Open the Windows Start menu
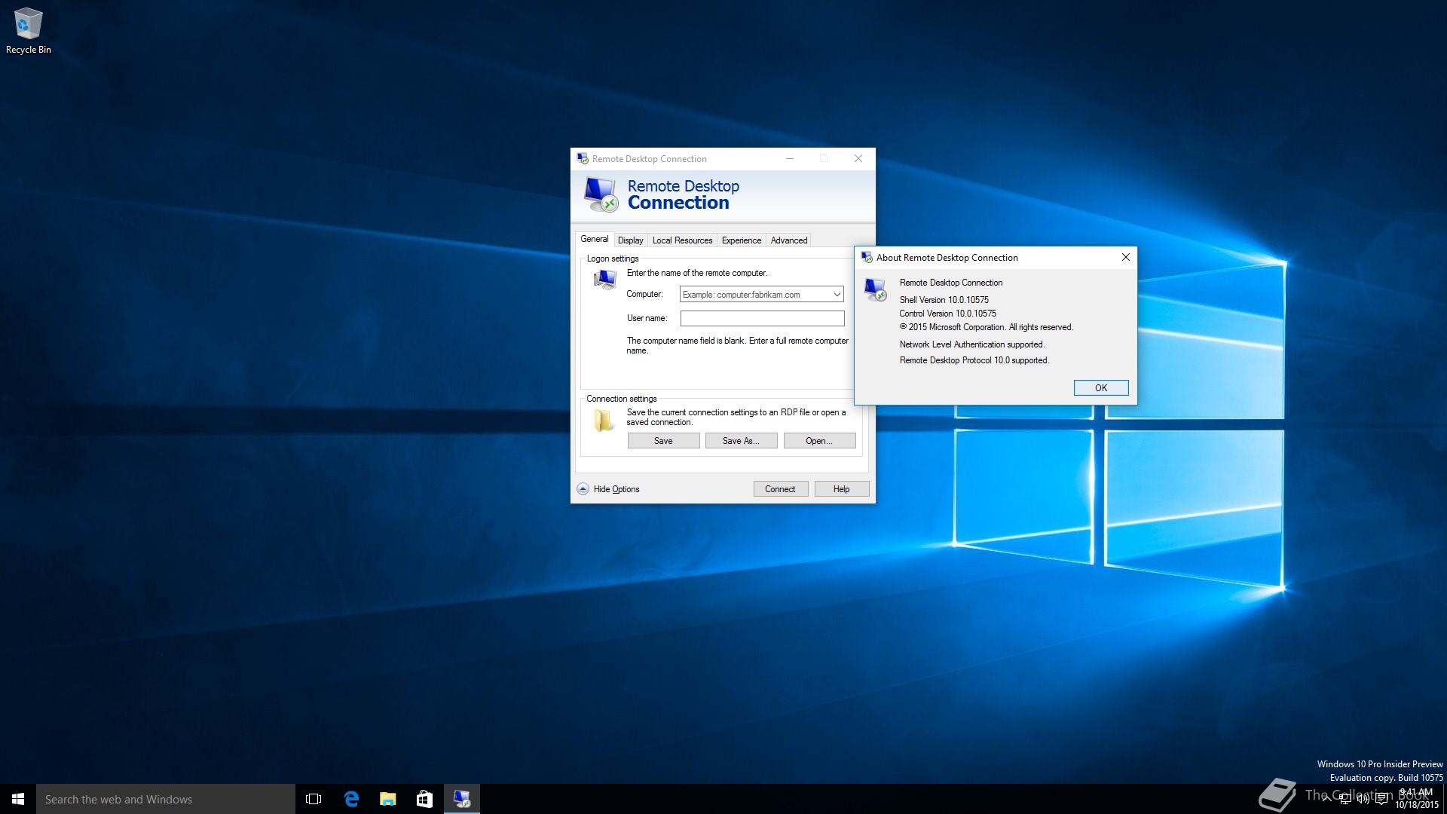The height and width of the screenshot is (814, 1447). click(x=18, y=799)
